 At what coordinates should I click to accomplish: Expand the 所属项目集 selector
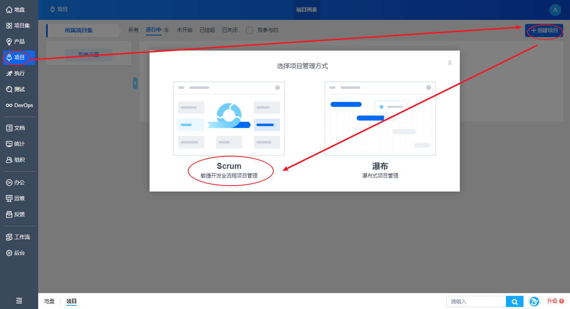pyautogui.click(x=83, y=30)
